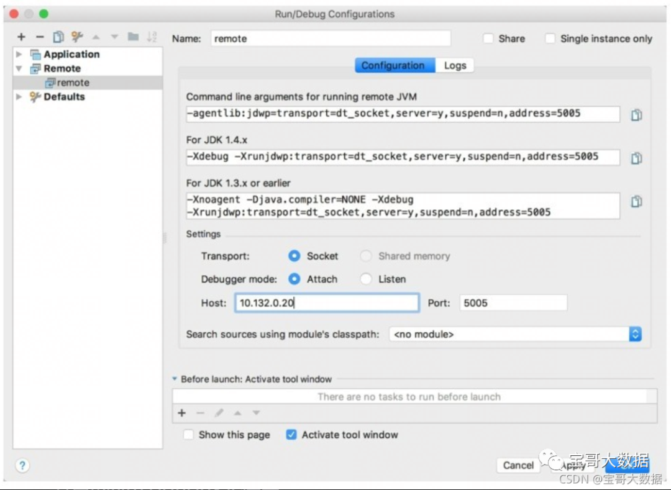Select Attach debugger mode

[294, 279]
